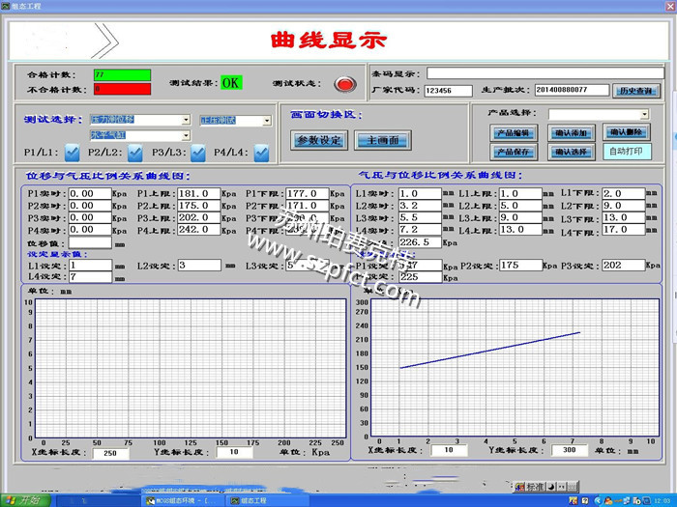
Task: Switch to 主画面 main screen
Action: click(x=381, y=140)
